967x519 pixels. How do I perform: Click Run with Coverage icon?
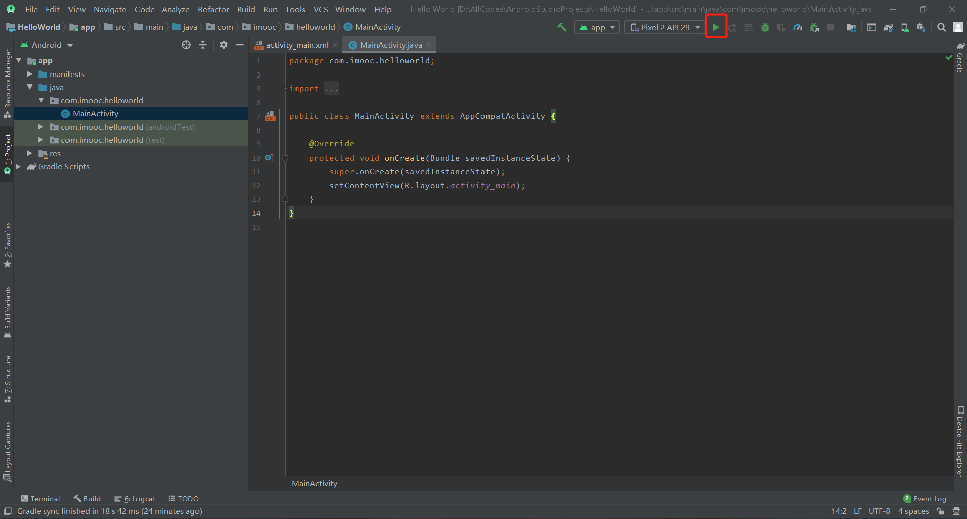781,27
